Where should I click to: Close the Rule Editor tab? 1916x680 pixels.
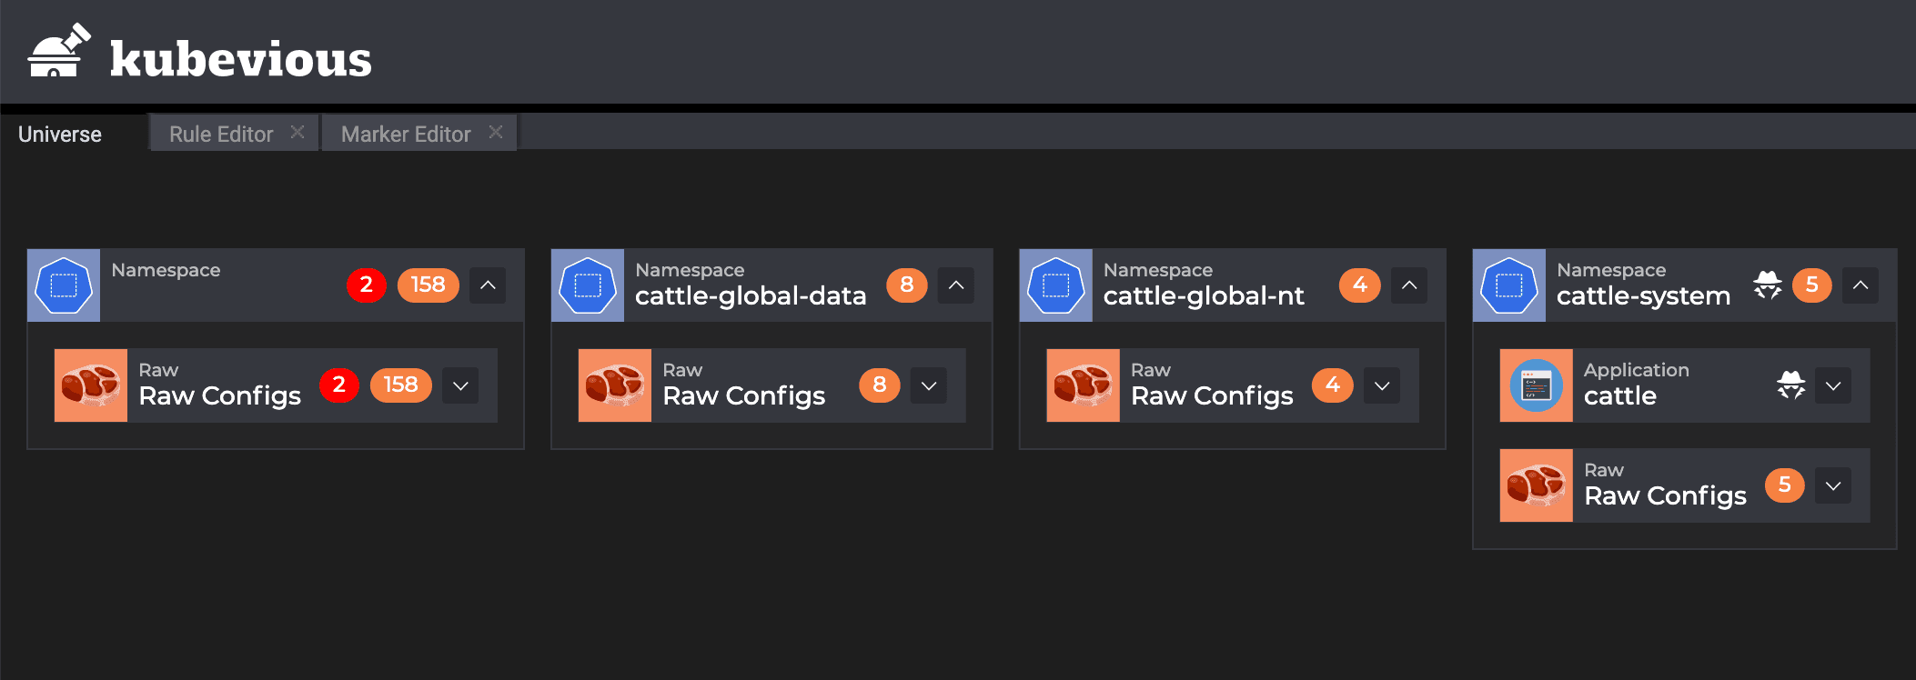click(x=297, y=133)
